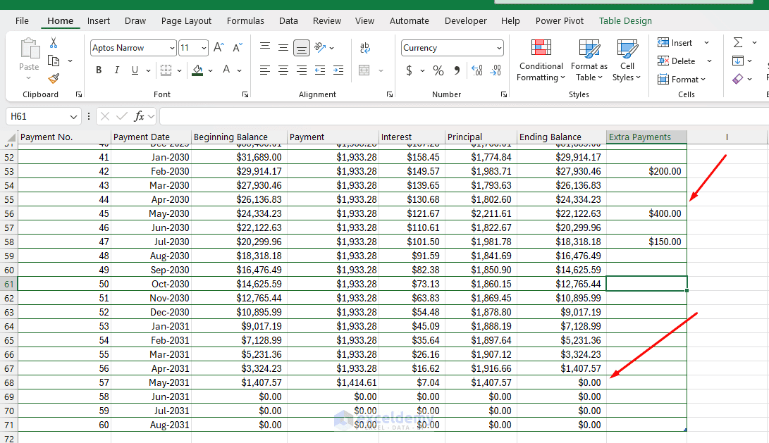Expand Format as Table menu

589,61
